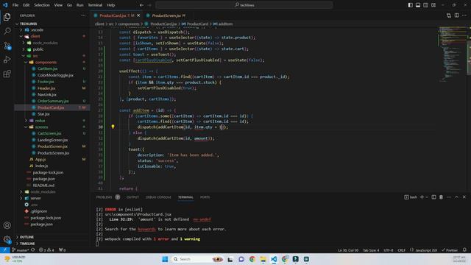Click the command center search box
Screen dimensions: 471x265
click(x=244, y=5)
